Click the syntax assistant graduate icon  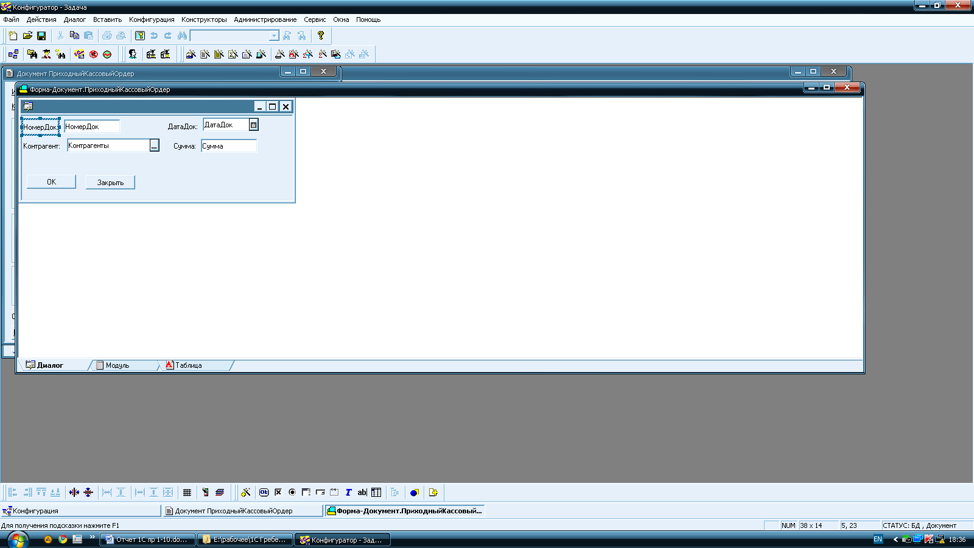pos(46,54)
